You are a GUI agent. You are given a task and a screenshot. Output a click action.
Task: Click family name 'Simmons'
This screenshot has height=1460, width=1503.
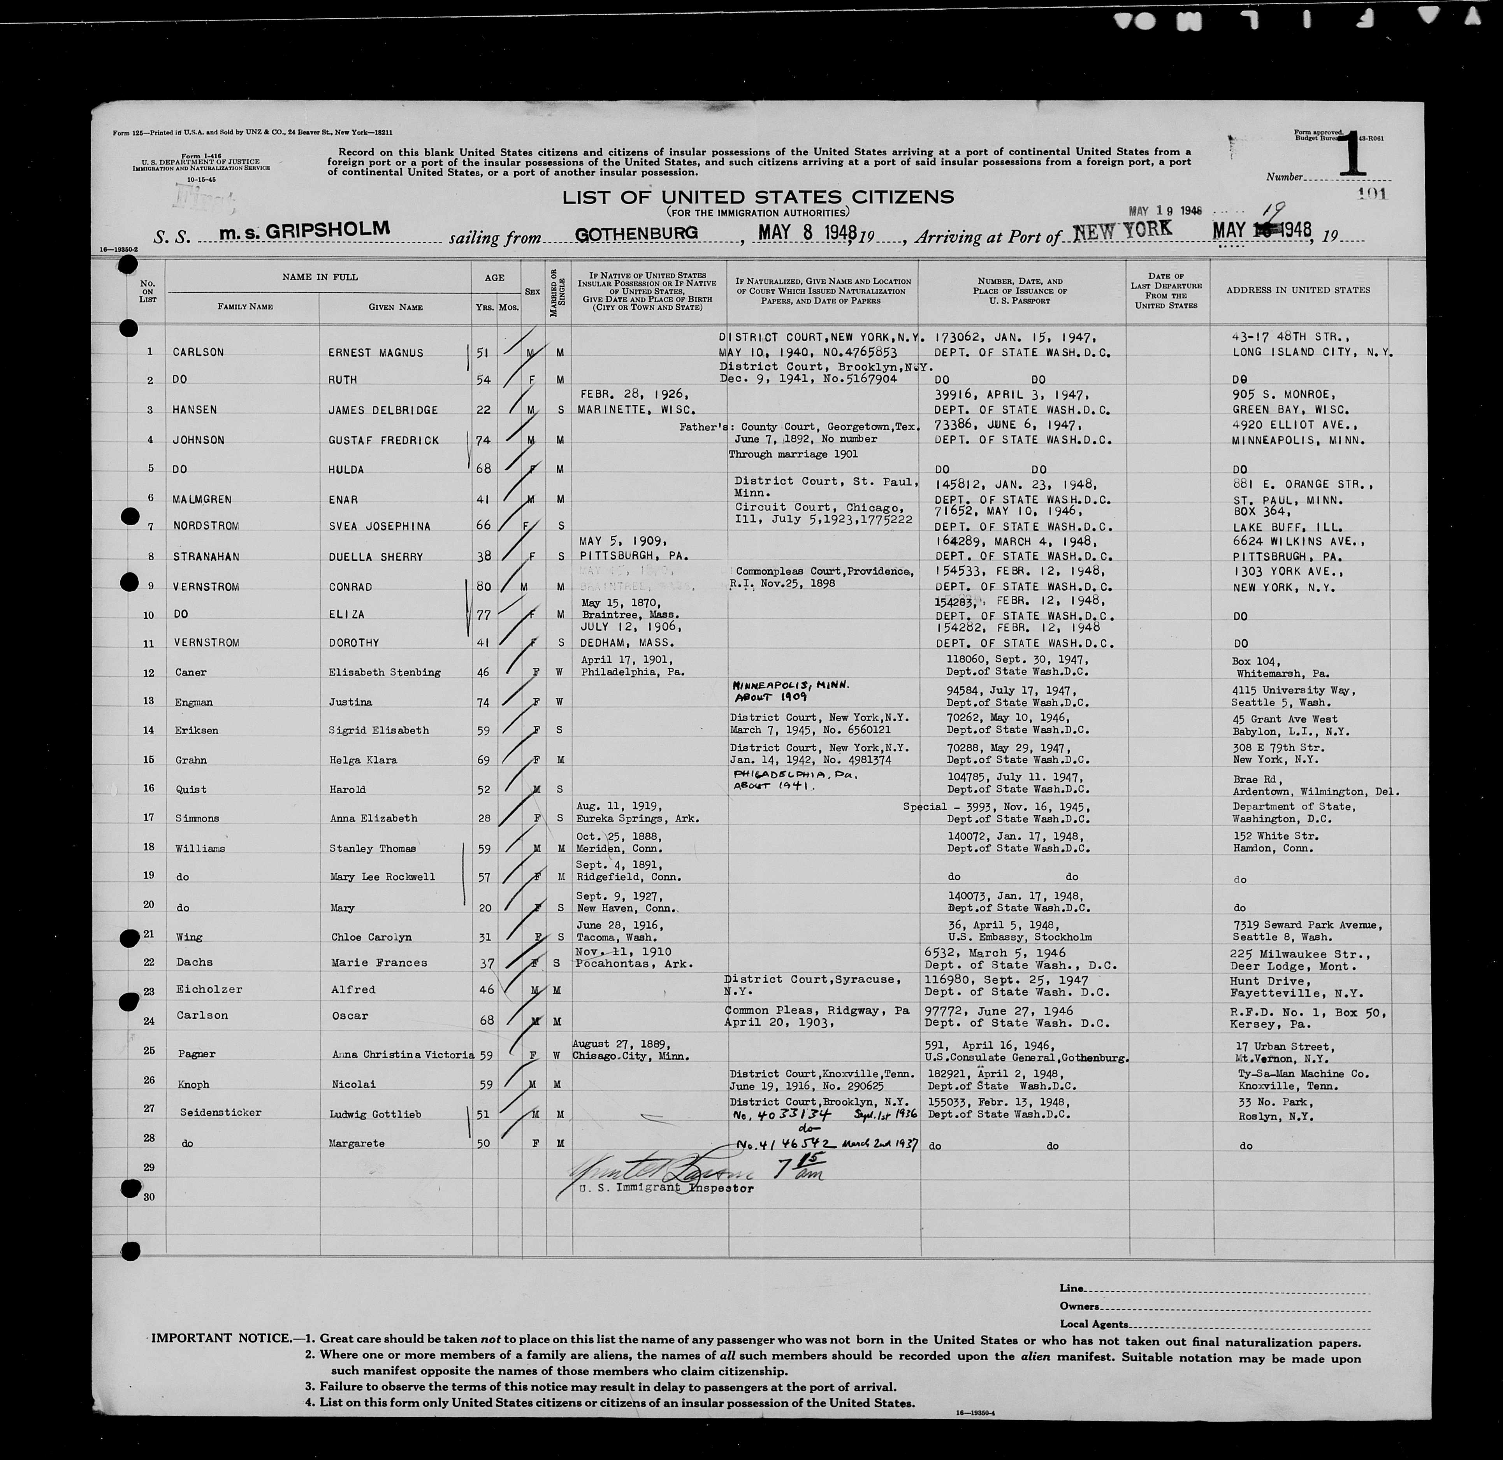point(197,818)
